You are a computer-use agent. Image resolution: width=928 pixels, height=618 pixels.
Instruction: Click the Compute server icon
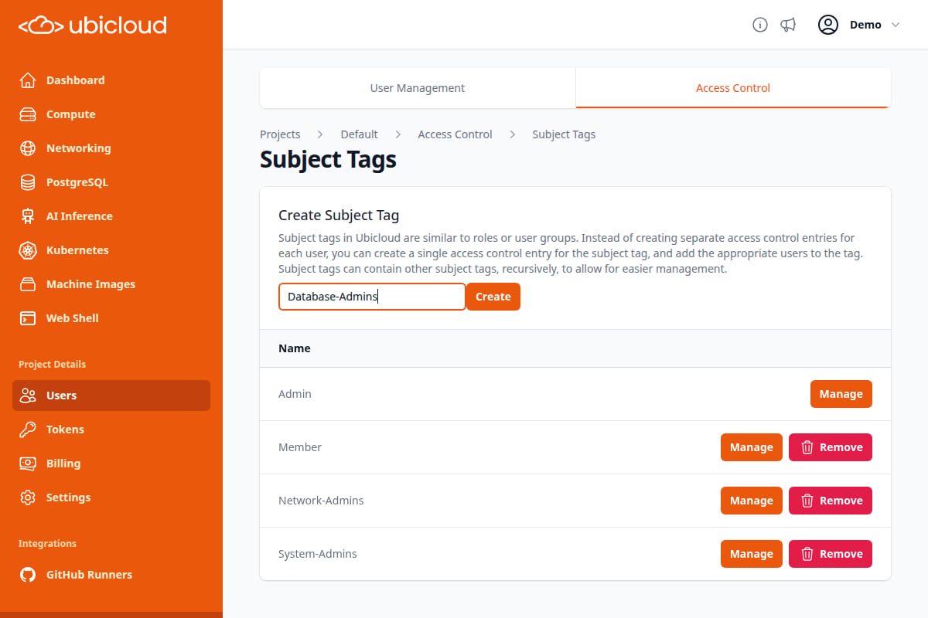point(28,114)
